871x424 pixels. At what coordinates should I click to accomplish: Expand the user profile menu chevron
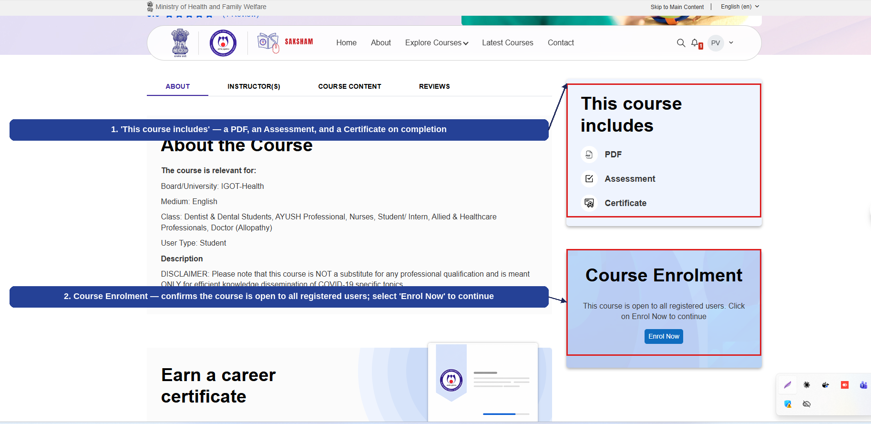(x=731, y=43)
